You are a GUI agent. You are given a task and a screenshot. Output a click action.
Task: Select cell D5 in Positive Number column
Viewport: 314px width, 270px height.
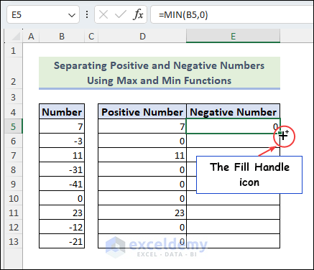point(142,126)
